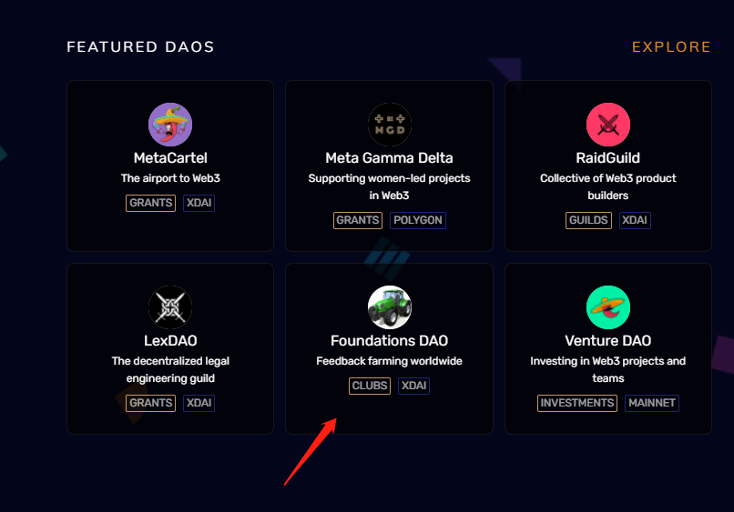Select the CLUBS tag on Foundations DAO
Image resolution: width=734 pixels, height=512 pixels.
tap(370, 386)
